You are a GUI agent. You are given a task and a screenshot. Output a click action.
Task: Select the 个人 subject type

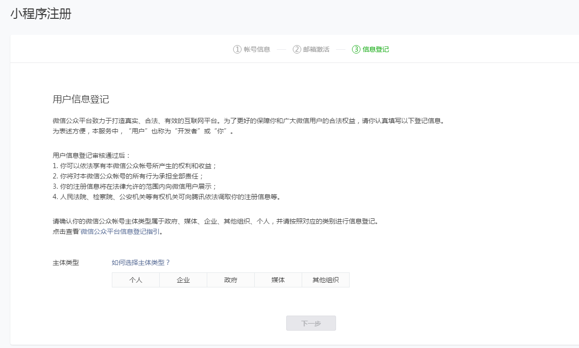[135, 279]
